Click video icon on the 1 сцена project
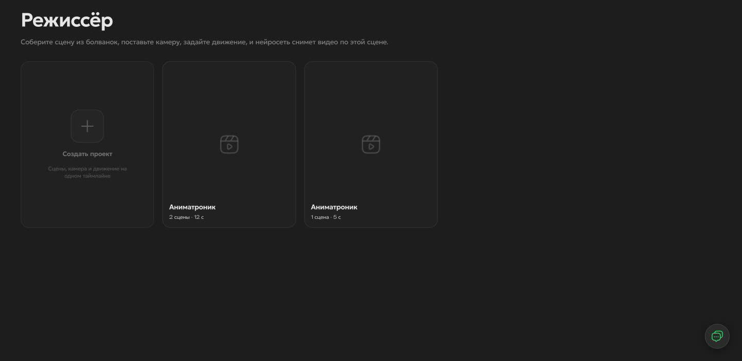Viewport: 742px width, 361px height. tap(371, 145)
